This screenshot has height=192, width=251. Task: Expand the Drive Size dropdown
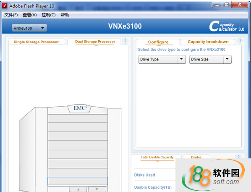(x=210, y=60)
